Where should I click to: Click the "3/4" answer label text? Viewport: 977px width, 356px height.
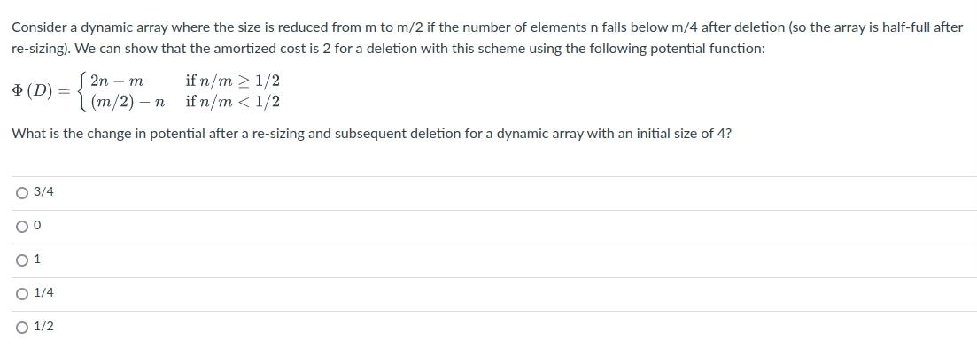[x=43, y=193]
